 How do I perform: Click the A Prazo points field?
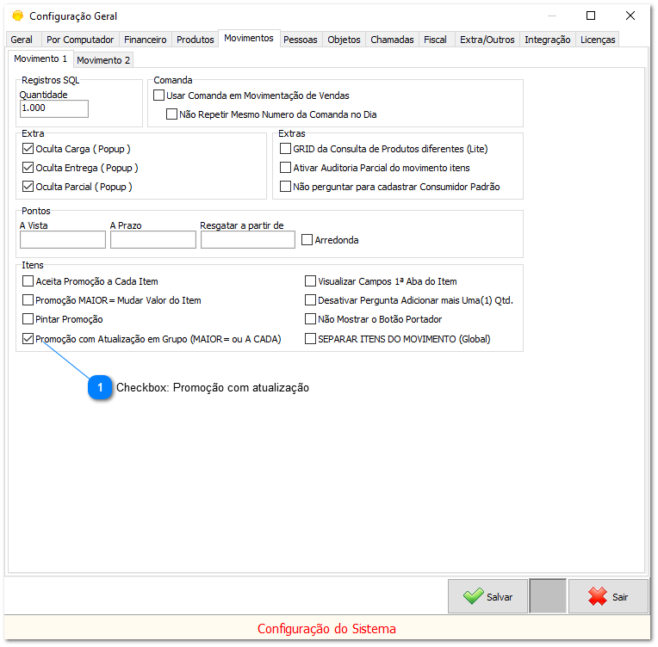point(153,240)
